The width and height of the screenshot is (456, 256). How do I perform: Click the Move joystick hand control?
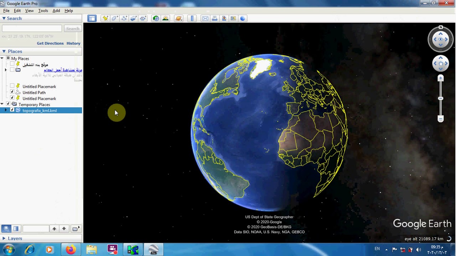coord(441,64)
